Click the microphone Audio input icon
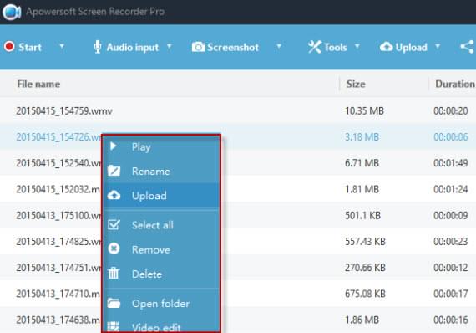The image size is (476, 333). pos(98,47)
